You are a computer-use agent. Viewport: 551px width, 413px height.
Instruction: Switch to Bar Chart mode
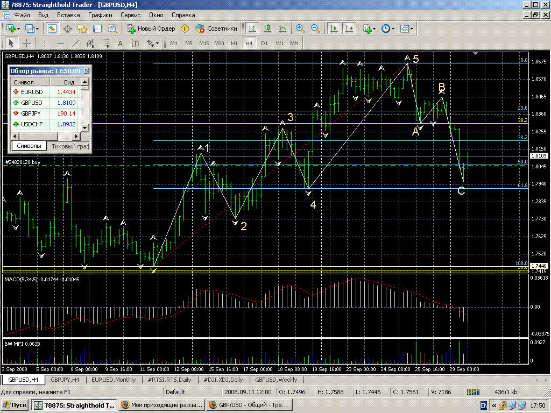[252, 29]
